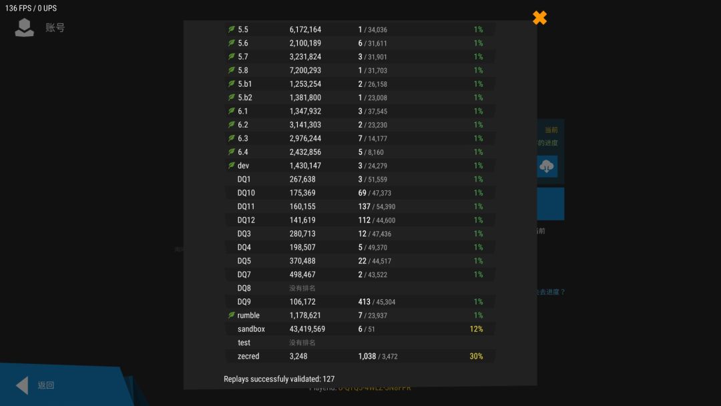Click the lost progress link at right

[x=551, y=292]
